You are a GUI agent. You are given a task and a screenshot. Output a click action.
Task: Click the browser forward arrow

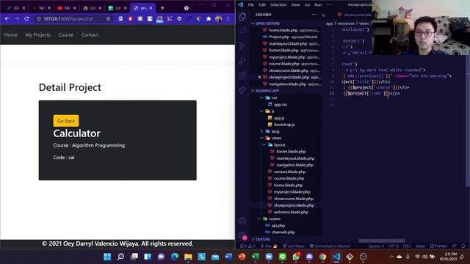[17, 18]
